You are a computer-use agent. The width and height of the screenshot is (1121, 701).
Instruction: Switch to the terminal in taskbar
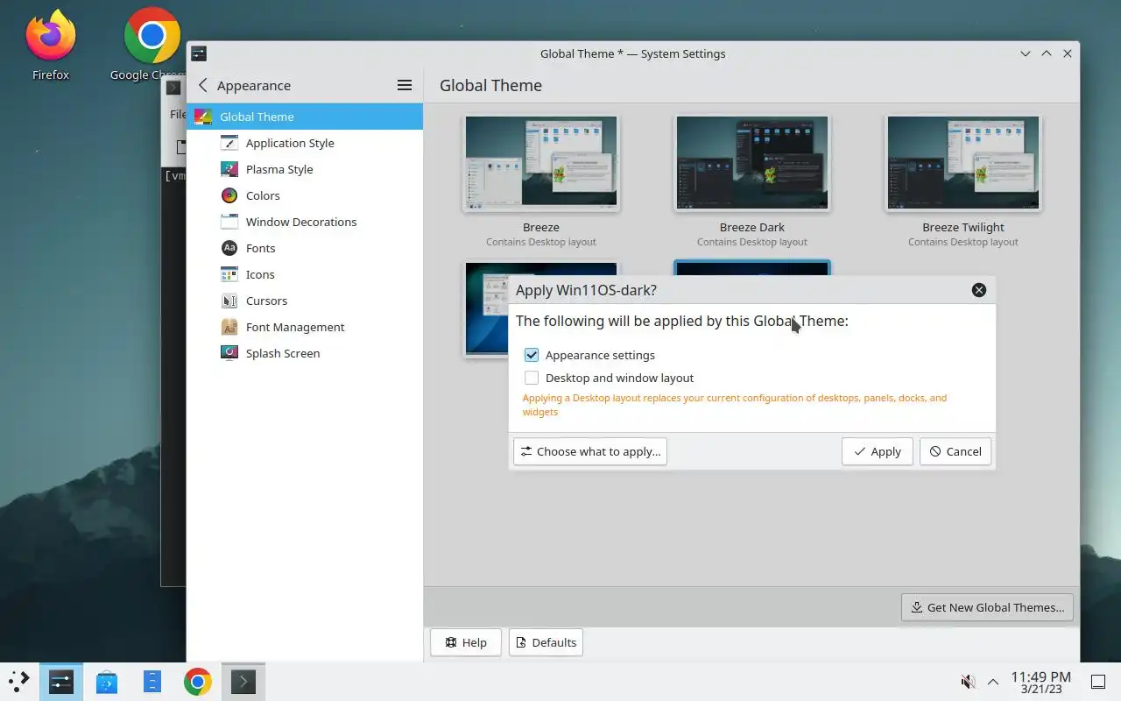tap(243, 681)
